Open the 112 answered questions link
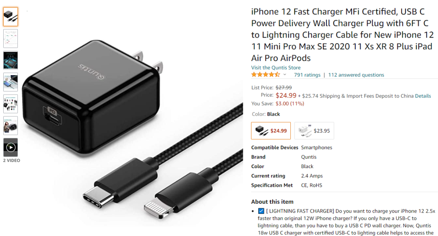The height and width of the screenshot is (236, 438). 356,75
